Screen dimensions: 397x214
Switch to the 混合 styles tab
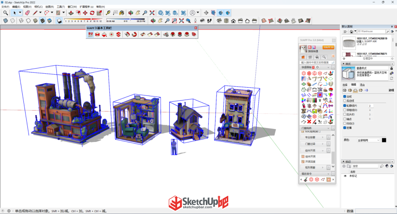(x=362, y=85)
